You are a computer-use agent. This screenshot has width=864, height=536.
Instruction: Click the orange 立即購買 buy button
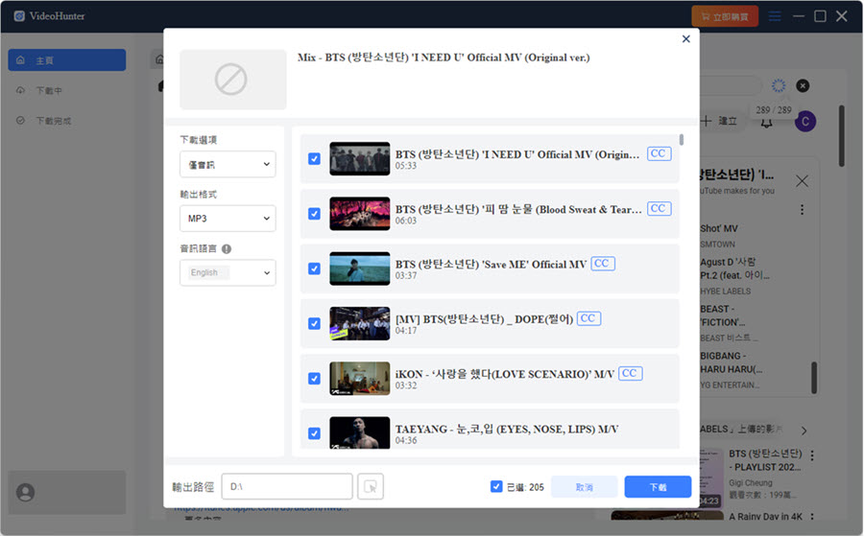tap(725, 16)
